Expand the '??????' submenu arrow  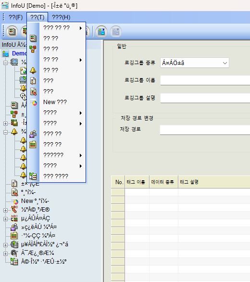click(81, 155)
